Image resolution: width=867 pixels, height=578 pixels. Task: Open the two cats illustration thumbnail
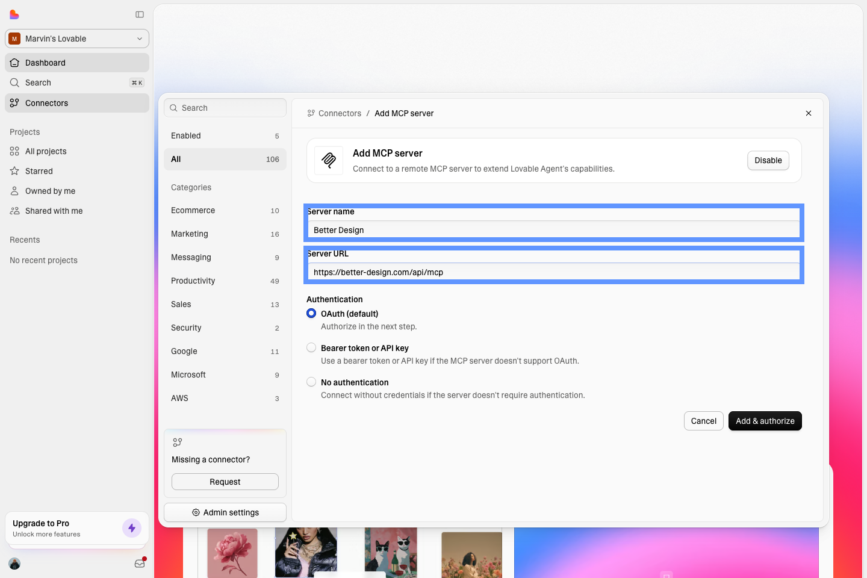[x=391, y=553]
